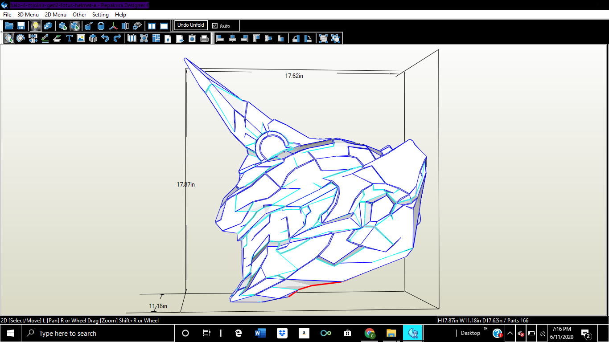Image resolution: width=609 pixels, height=342 pixels.
Task: Align parts to top edge icon
Action: tap(256, 38)
